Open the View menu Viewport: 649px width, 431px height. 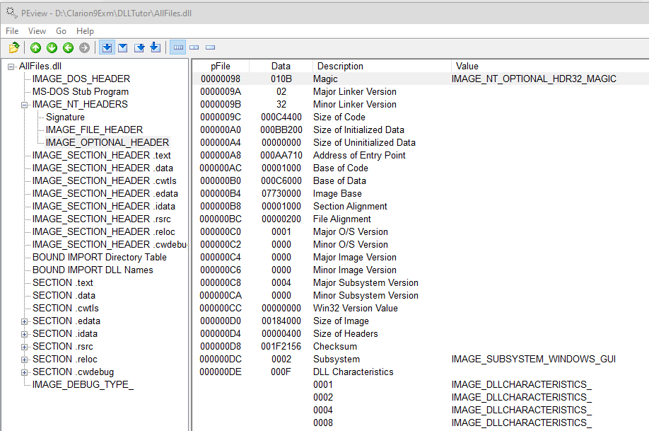37,31
